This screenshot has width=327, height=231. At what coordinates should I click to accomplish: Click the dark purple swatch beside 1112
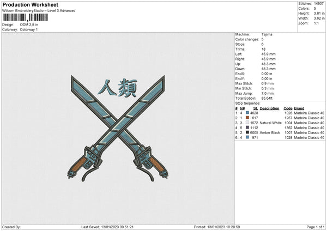(x=247, y=127)
